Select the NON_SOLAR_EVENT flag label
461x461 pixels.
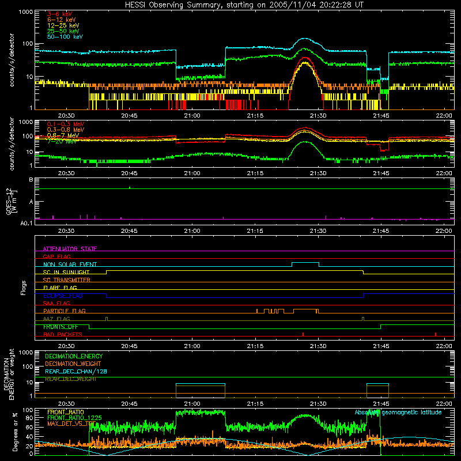point(70,264)
